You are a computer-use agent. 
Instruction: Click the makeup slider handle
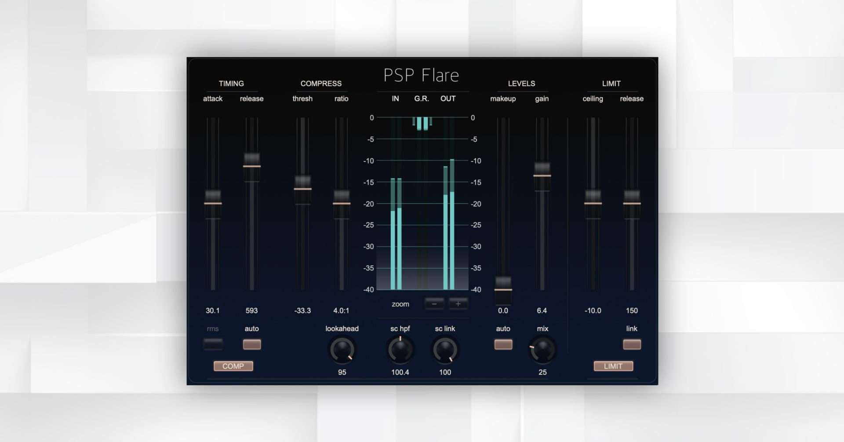click(503, 290)
